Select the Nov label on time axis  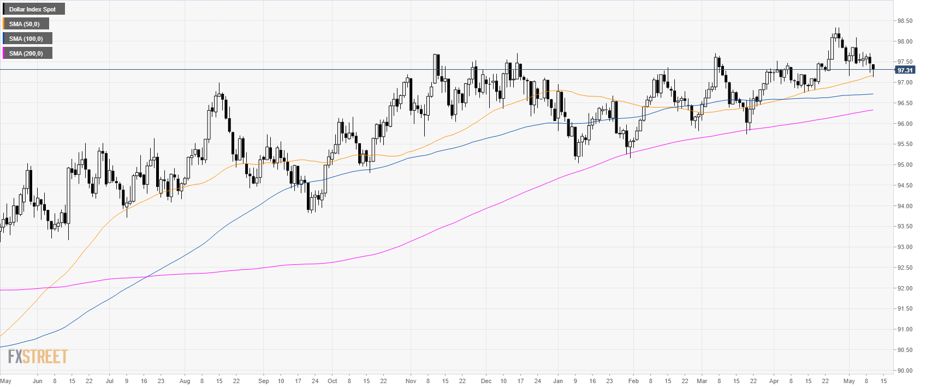click(x=411, y=381)
